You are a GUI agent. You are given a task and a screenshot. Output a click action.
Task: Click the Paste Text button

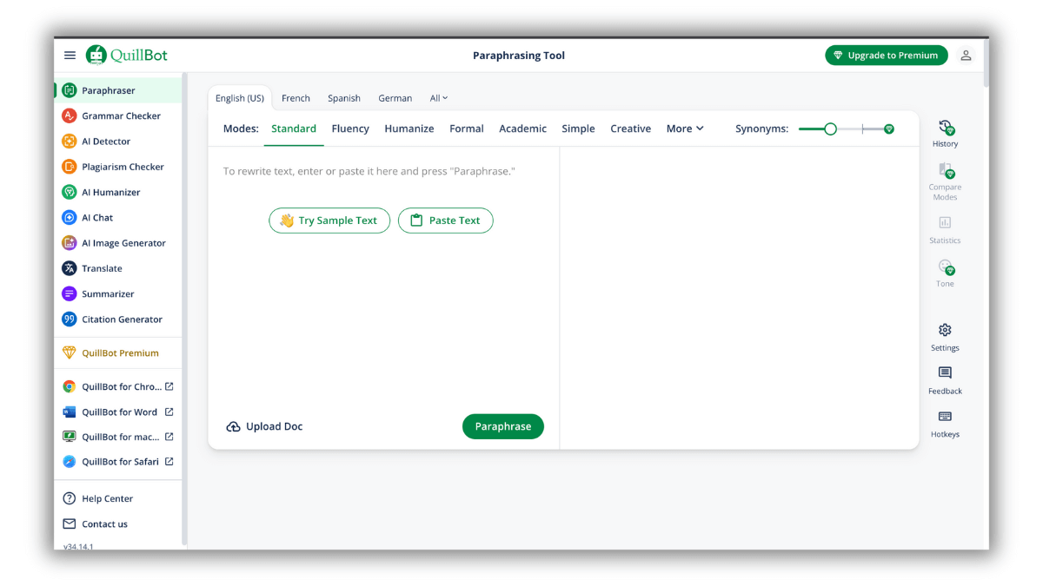click(x=446, y=221)
